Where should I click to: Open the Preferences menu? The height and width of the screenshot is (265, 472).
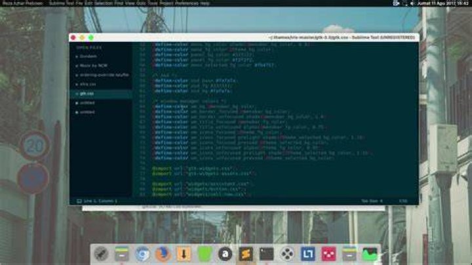pyautogui.click(x=187, y=3)
